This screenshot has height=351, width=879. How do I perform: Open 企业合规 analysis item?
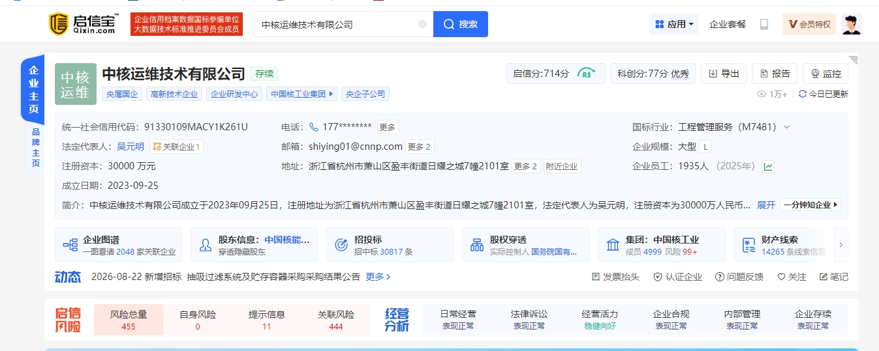tap(671, 320)
